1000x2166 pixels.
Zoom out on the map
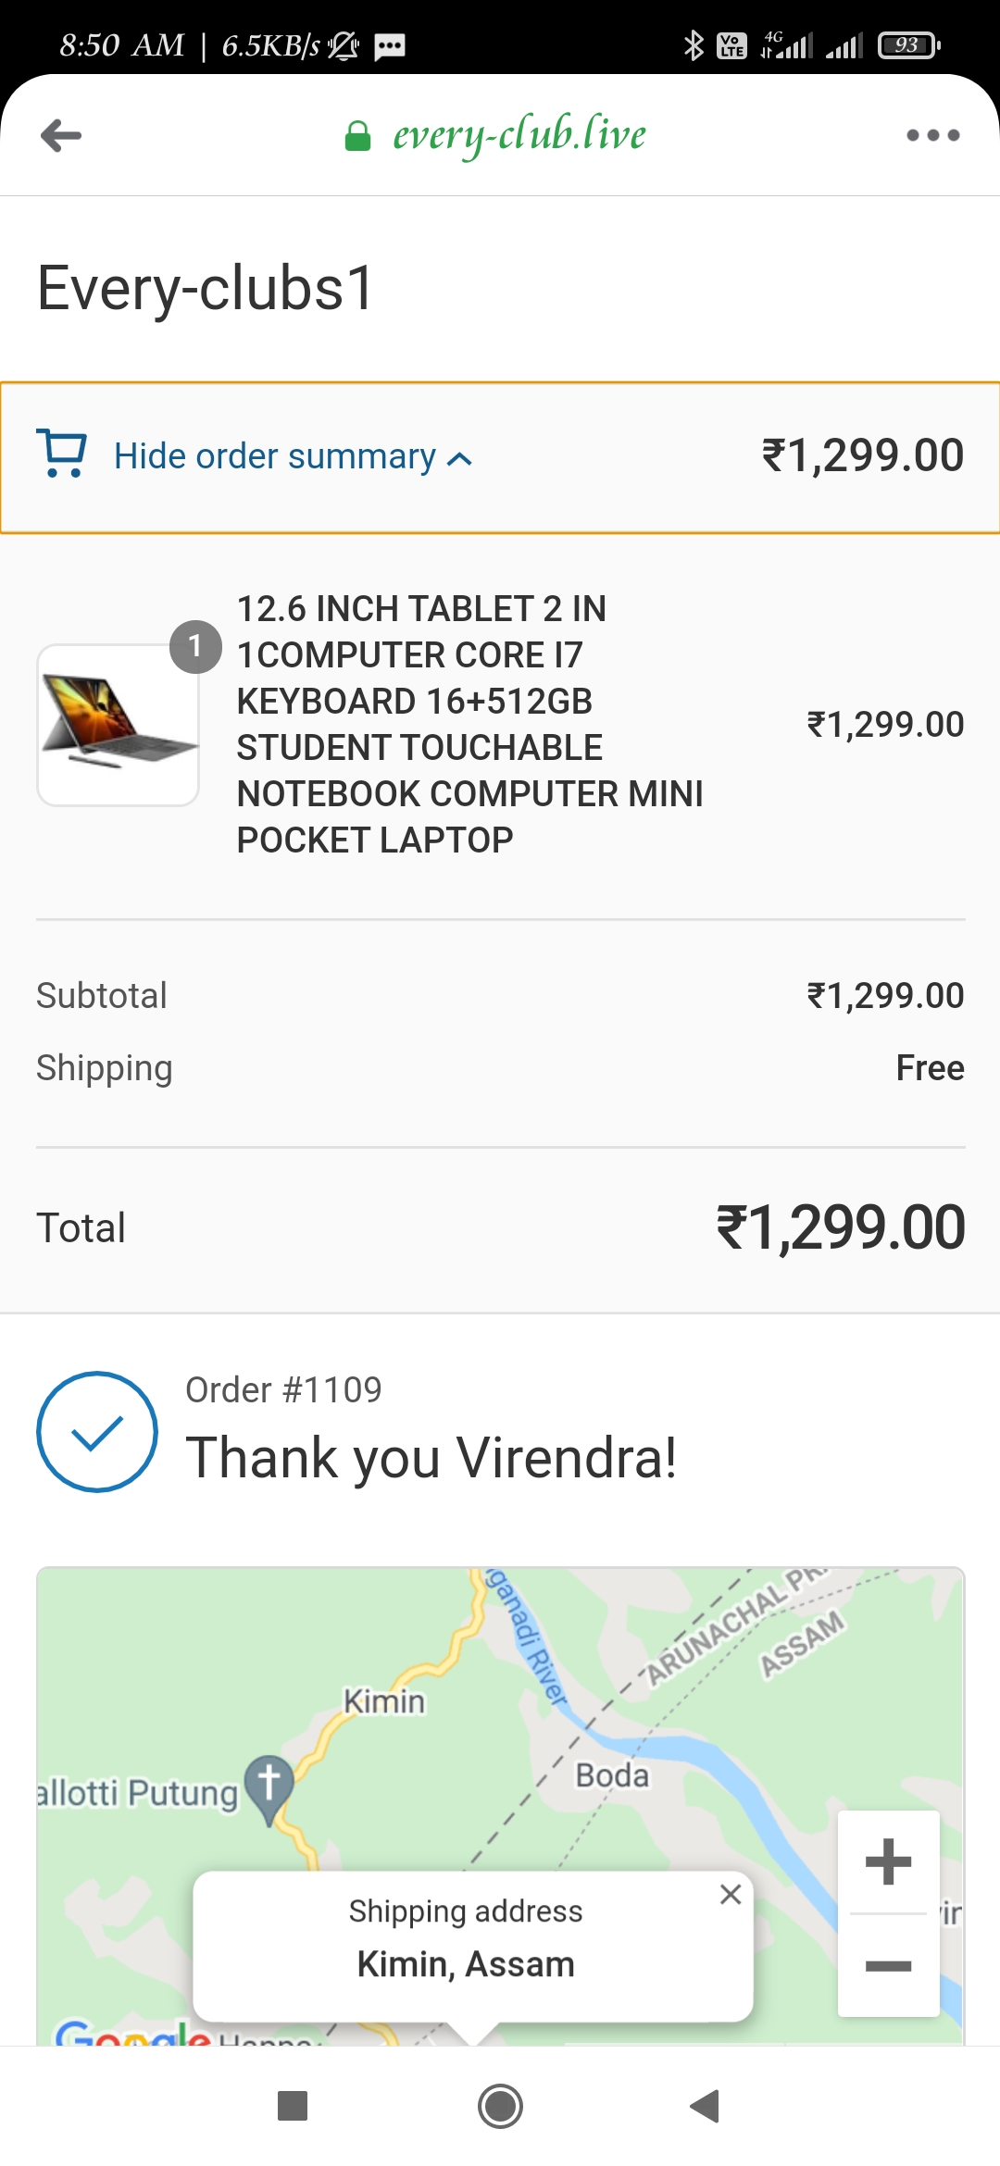(x=888, y=1965)
